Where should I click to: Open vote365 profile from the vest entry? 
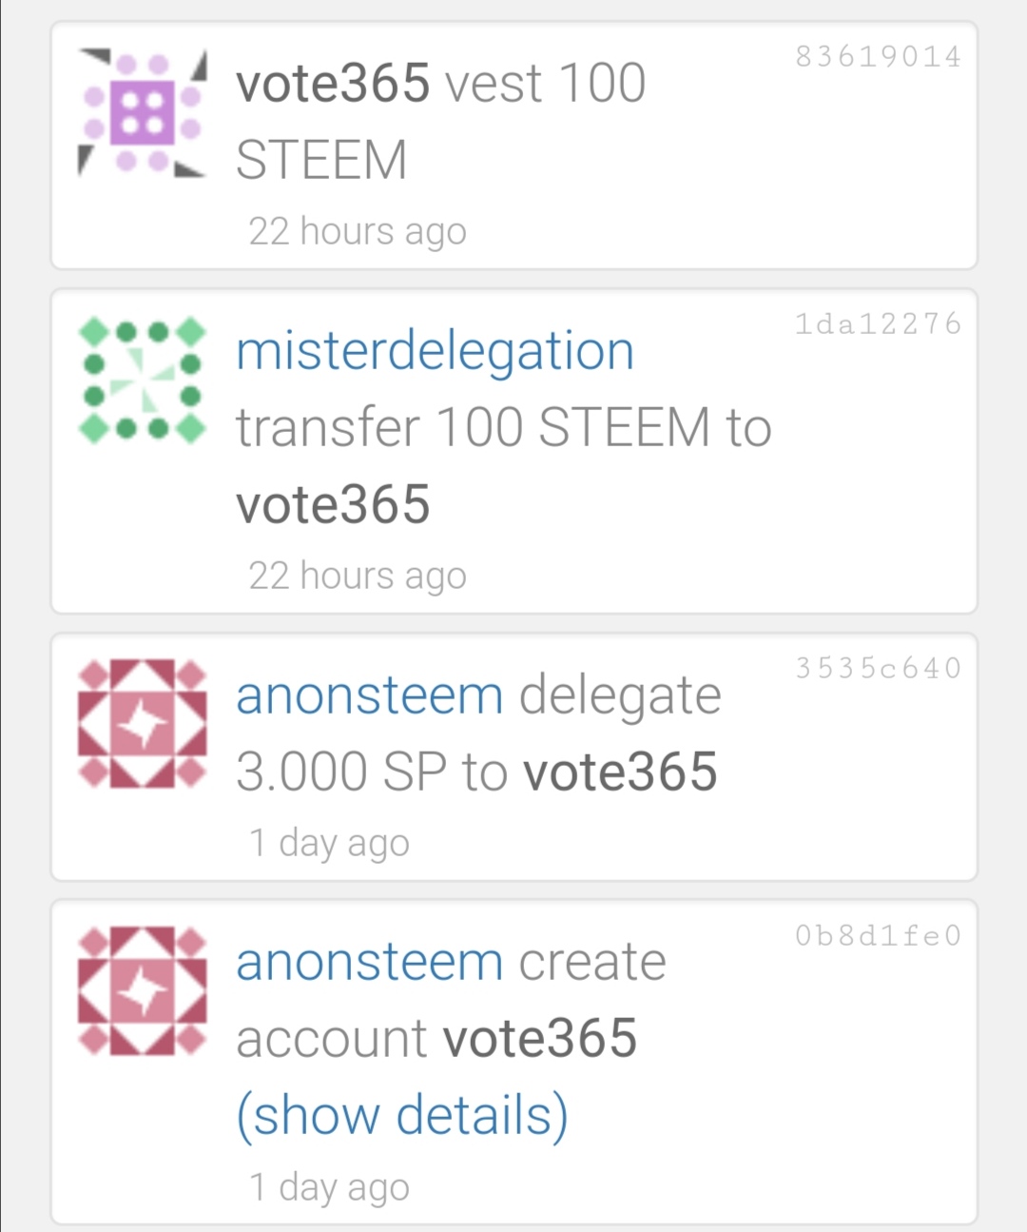tap(333, 83)
